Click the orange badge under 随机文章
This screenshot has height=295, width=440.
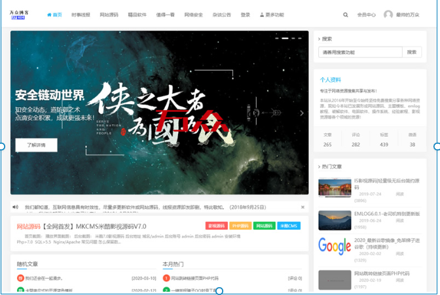[20, 278]
